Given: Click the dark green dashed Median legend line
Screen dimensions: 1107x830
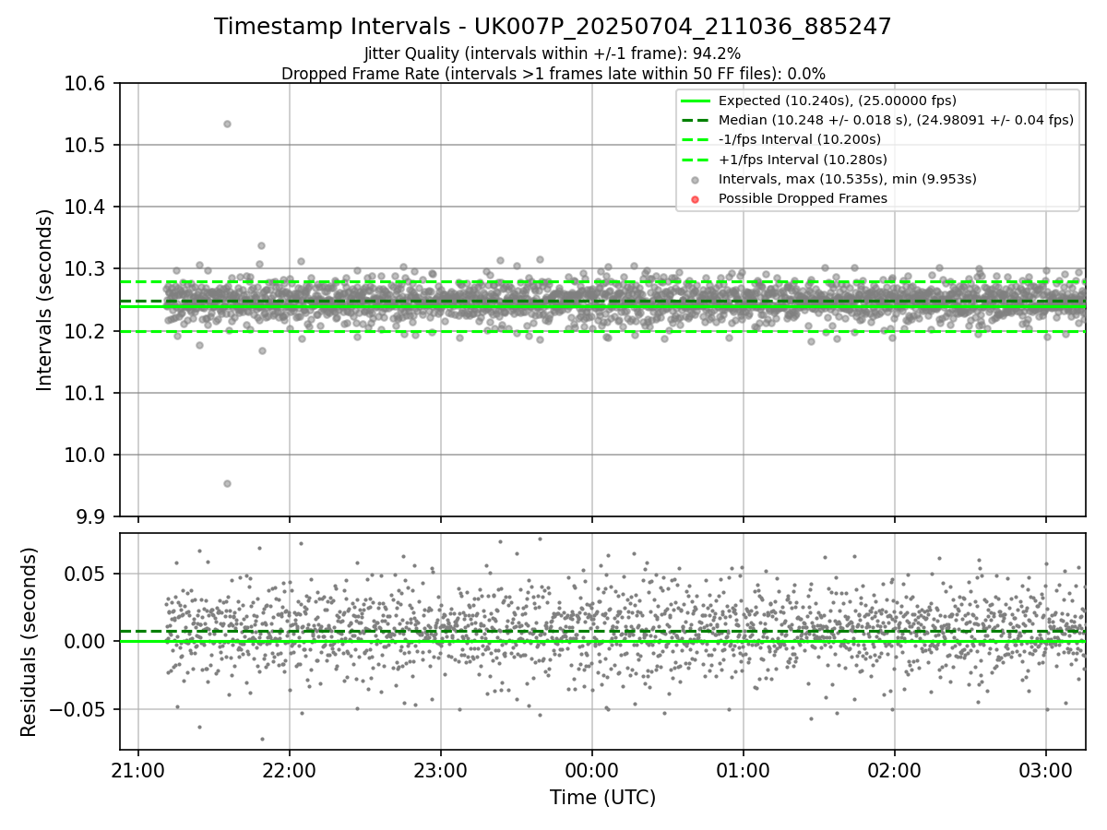Looking at the screenshot, I should [696, 120].
